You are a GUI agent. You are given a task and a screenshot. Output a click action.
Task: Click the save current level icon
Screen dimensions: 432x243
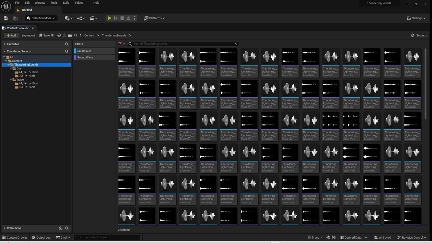tap(5, 18)
